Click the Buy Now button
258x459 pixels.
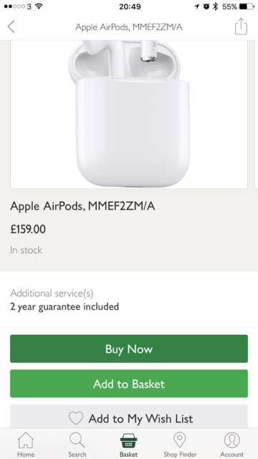pyautogui.click(x=129, y=349)
